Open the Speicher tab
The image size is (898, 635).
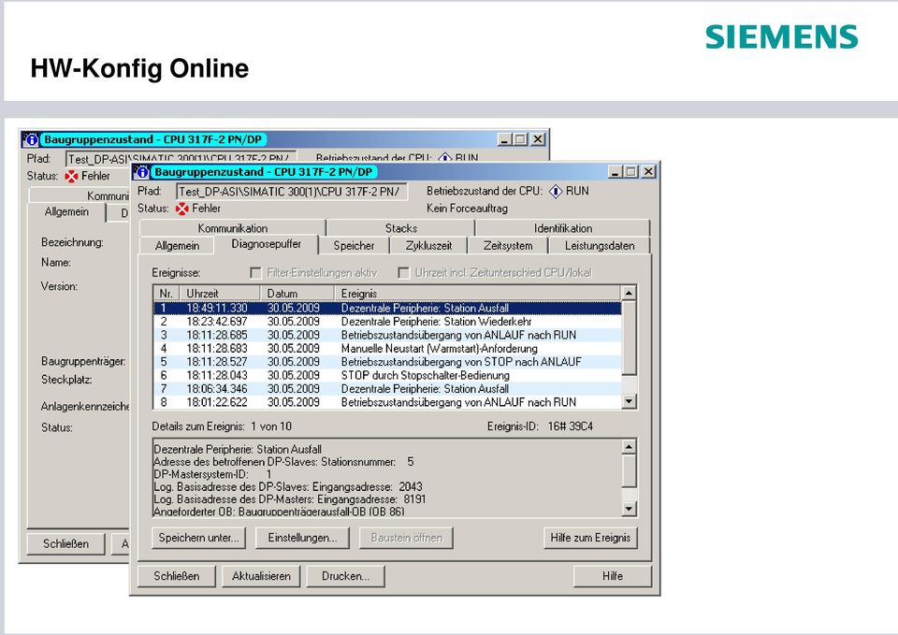354,246
